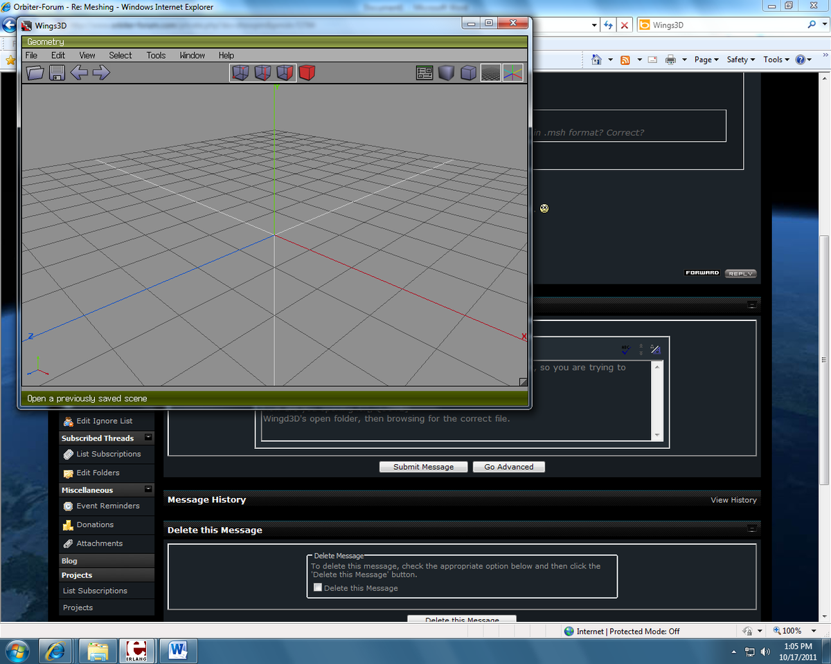
Task: Check the Delete this Message checkbox
Action: (318, 587)
